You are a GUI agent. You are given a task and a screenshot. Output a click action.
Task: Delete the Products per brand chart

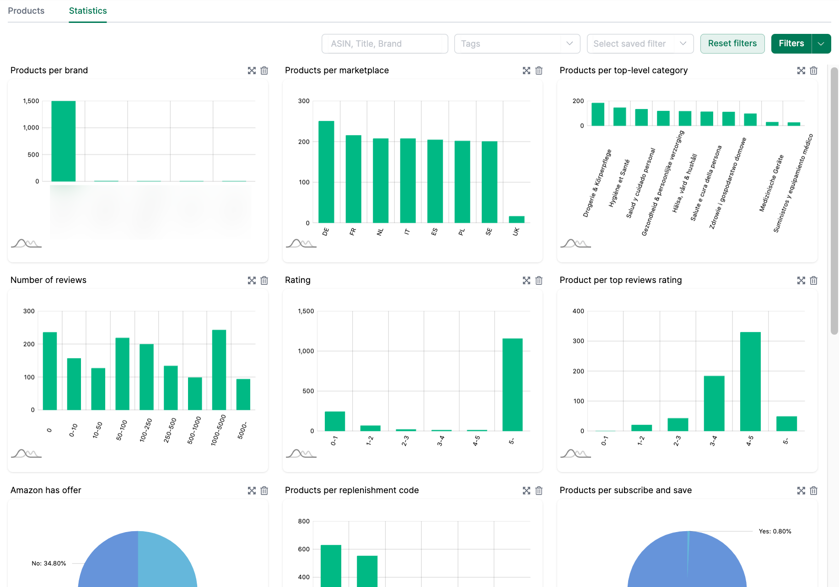[264, 71]
